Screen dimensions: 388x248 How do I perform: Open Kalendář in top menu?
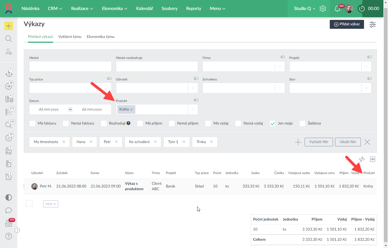tap(145, 9)
